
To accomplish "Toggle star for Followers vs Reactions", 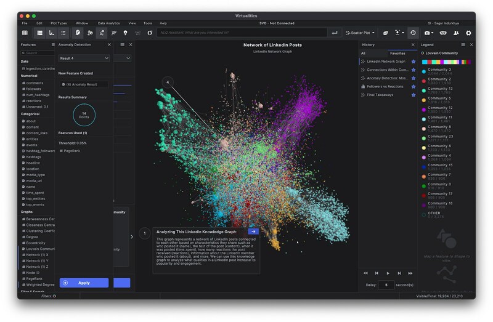I will click(x=414, y=87).
